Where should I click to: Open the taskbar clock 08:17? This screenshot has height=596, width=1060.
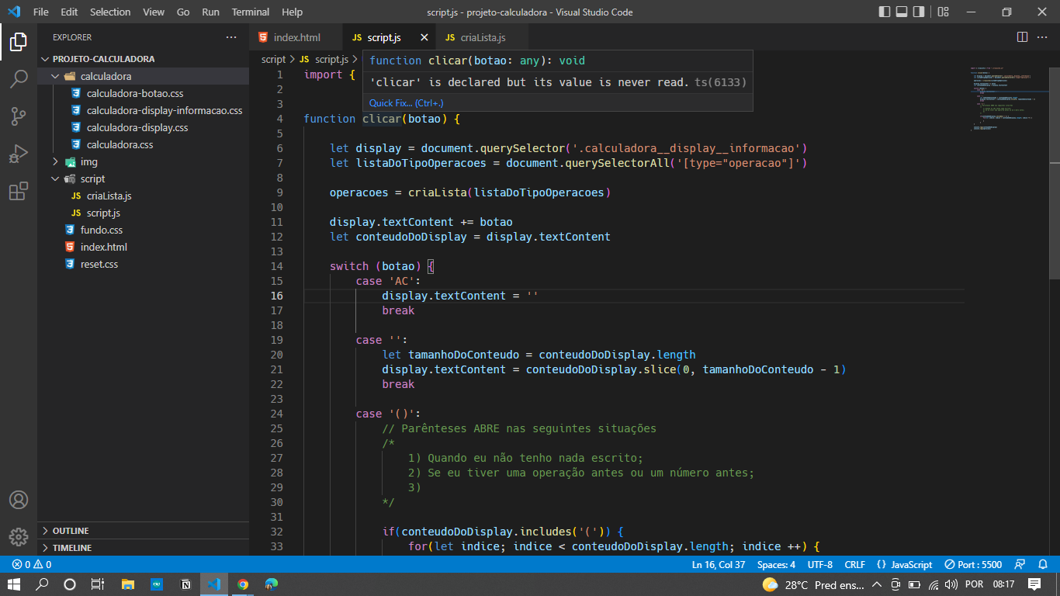coord(1003,584)
